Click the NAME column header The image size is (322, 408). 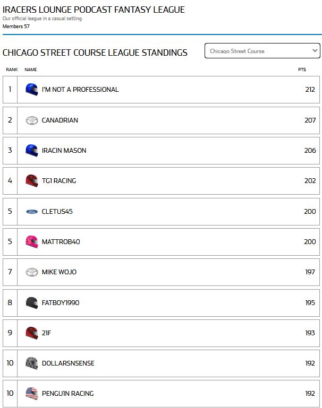click(x=30, y=70)
